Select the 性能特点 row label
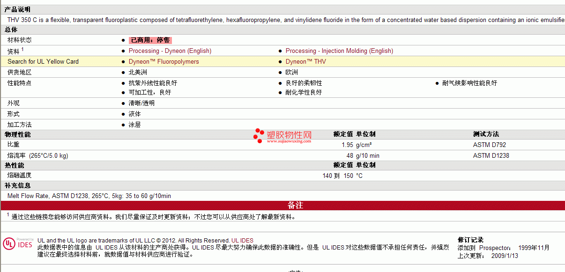 (20, 83)
